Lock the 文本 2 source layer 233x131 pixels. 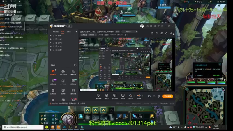54,43
